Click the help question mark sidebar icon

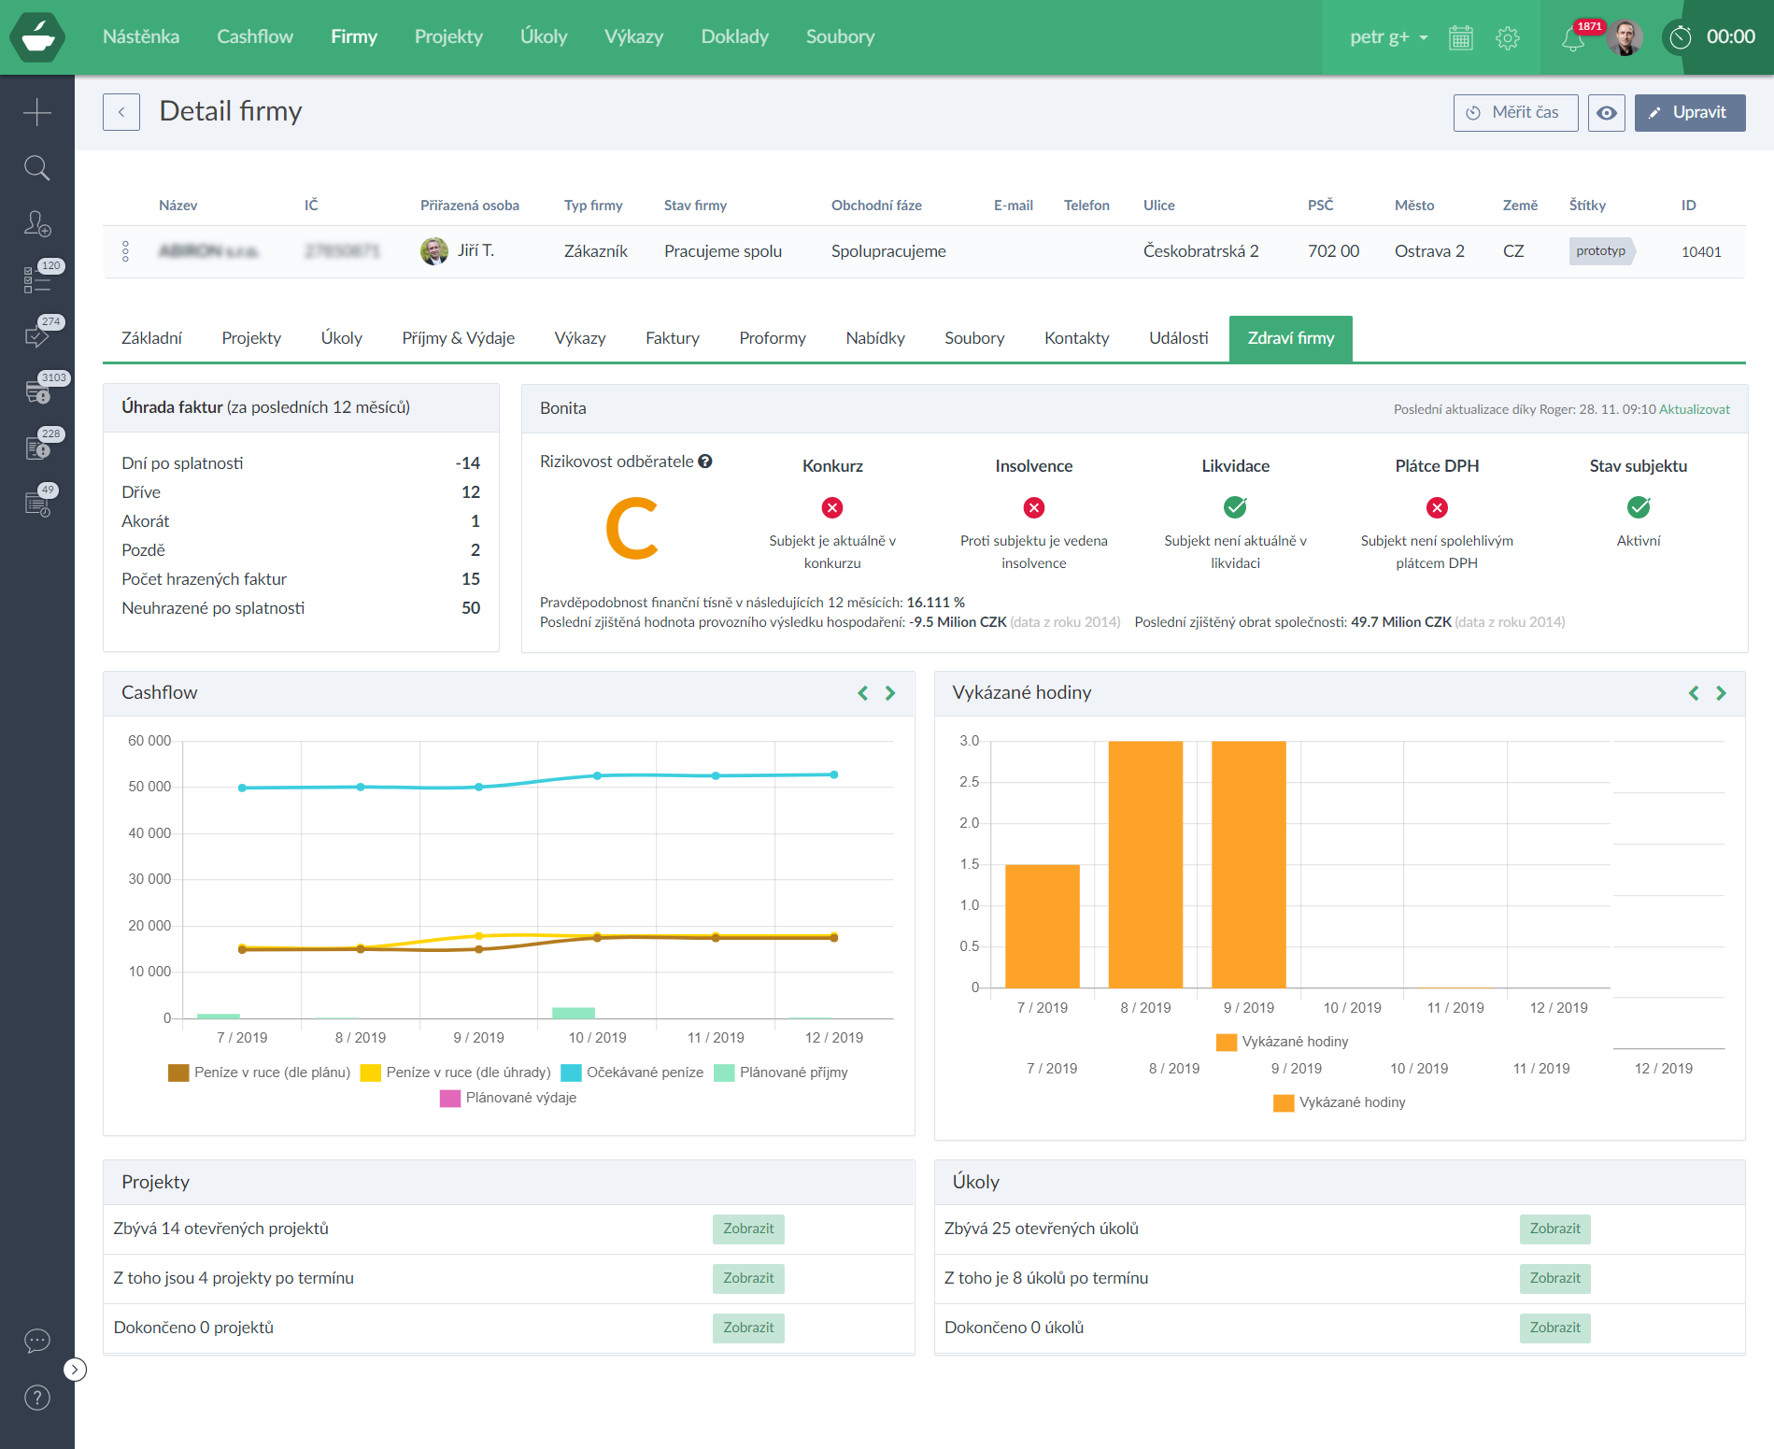[x=36, y=1398]
